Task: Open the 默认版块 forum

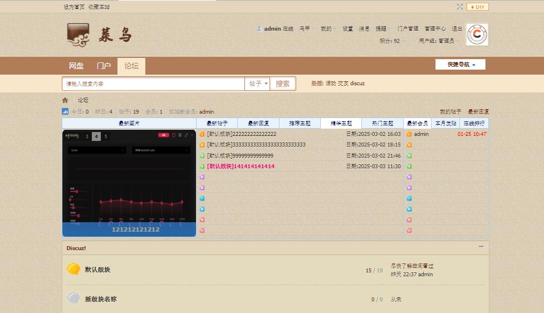Action: [97, 270]
